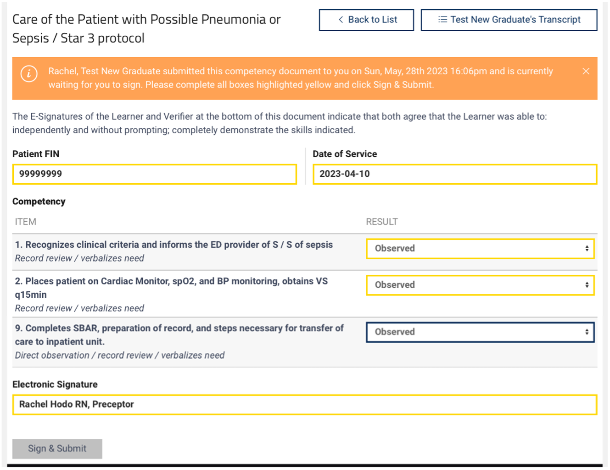Viewport: 610px width, 470px height.
Task: Focus the Patient FIN input field
Action: pyautogui.click(x=155, y=174)
